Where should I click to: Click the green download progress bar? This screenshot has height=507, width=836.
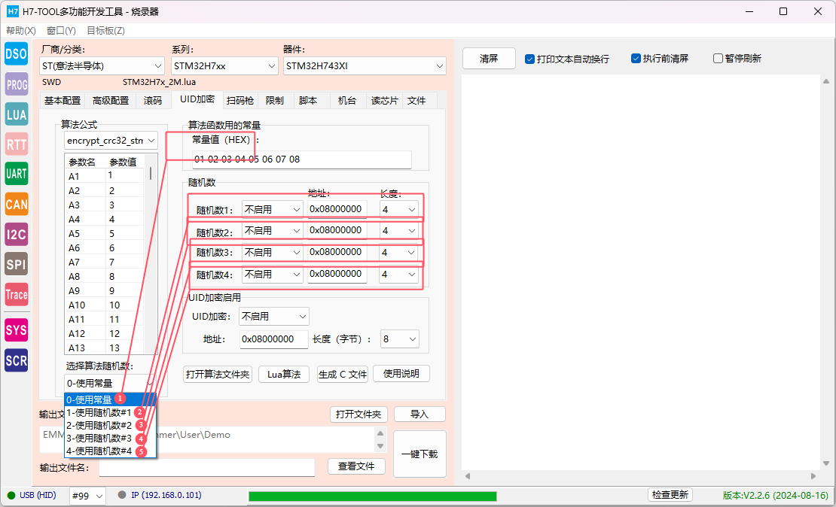(373, 496)
